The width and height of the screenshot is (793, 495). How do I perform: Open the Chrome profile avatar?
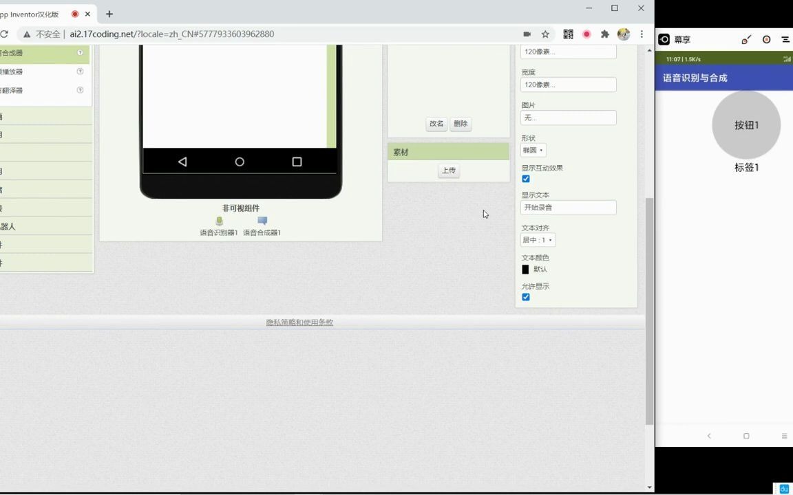point(624,34)
